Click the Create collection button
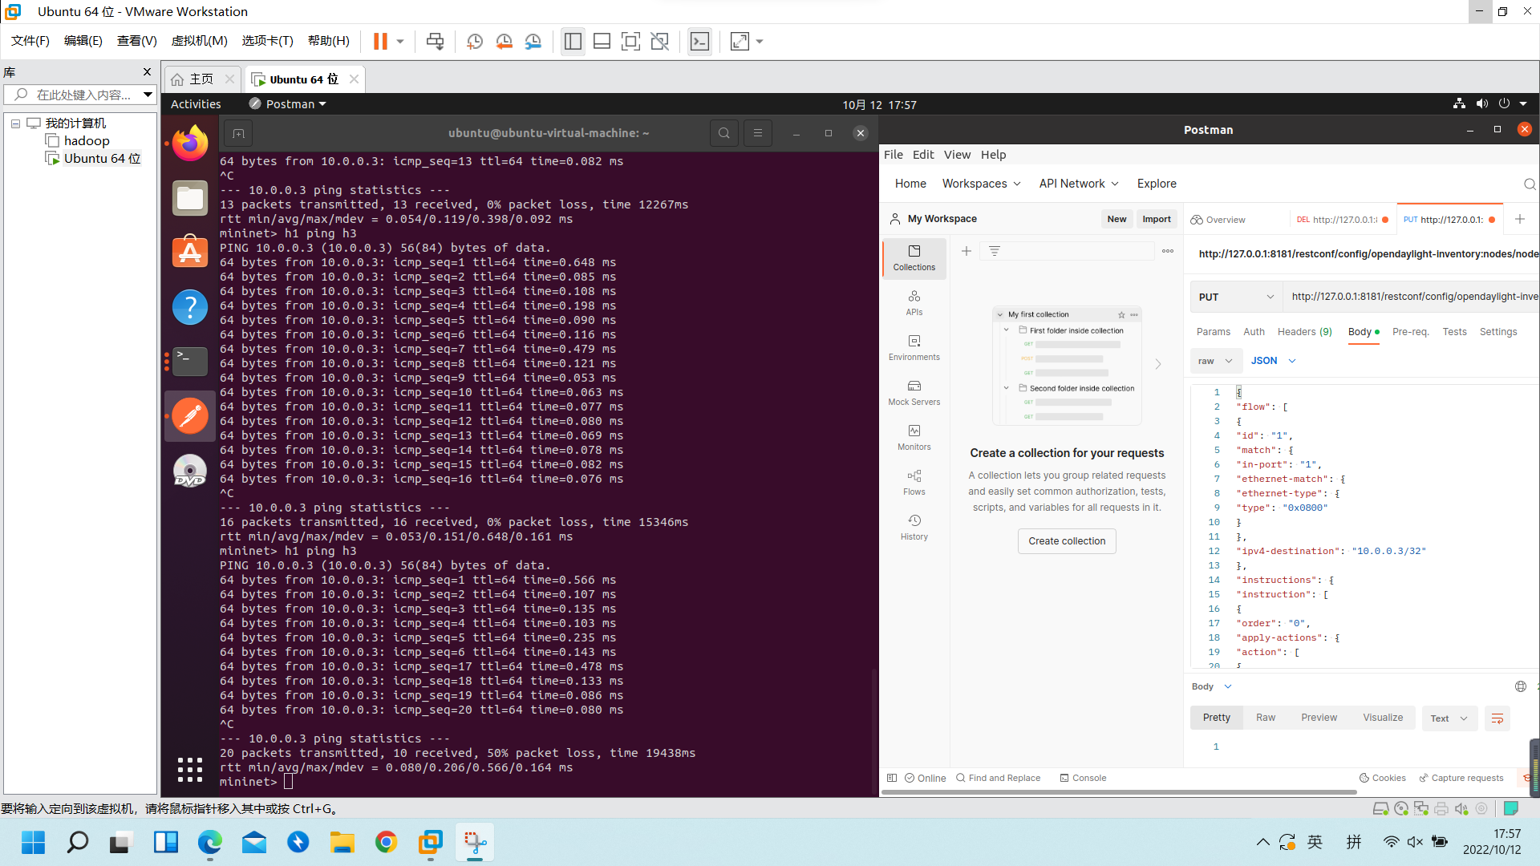 1066,541
